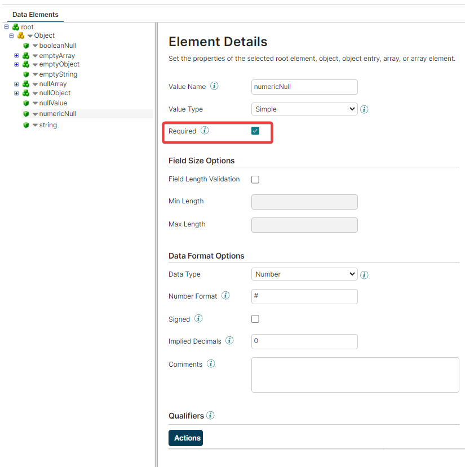Click the Implied Decimals info icon

229,340
